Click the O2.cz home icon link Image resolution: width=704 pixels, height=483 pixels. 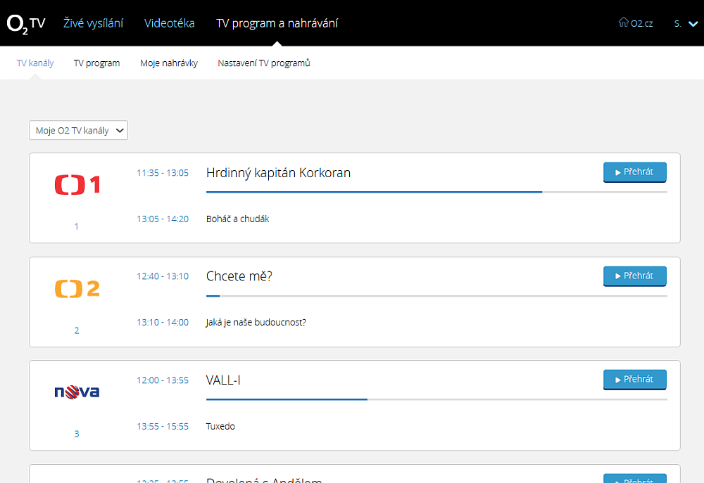click(635, 23)
